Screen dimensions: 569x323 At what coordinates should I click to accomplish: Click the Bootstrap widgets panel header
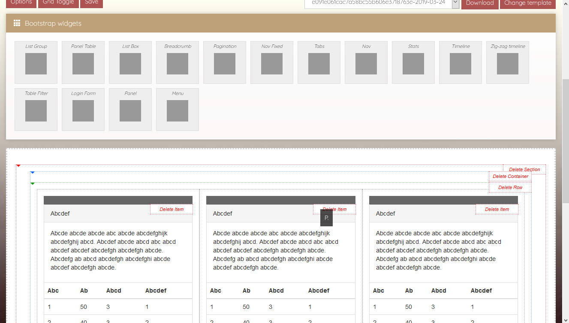280,24
